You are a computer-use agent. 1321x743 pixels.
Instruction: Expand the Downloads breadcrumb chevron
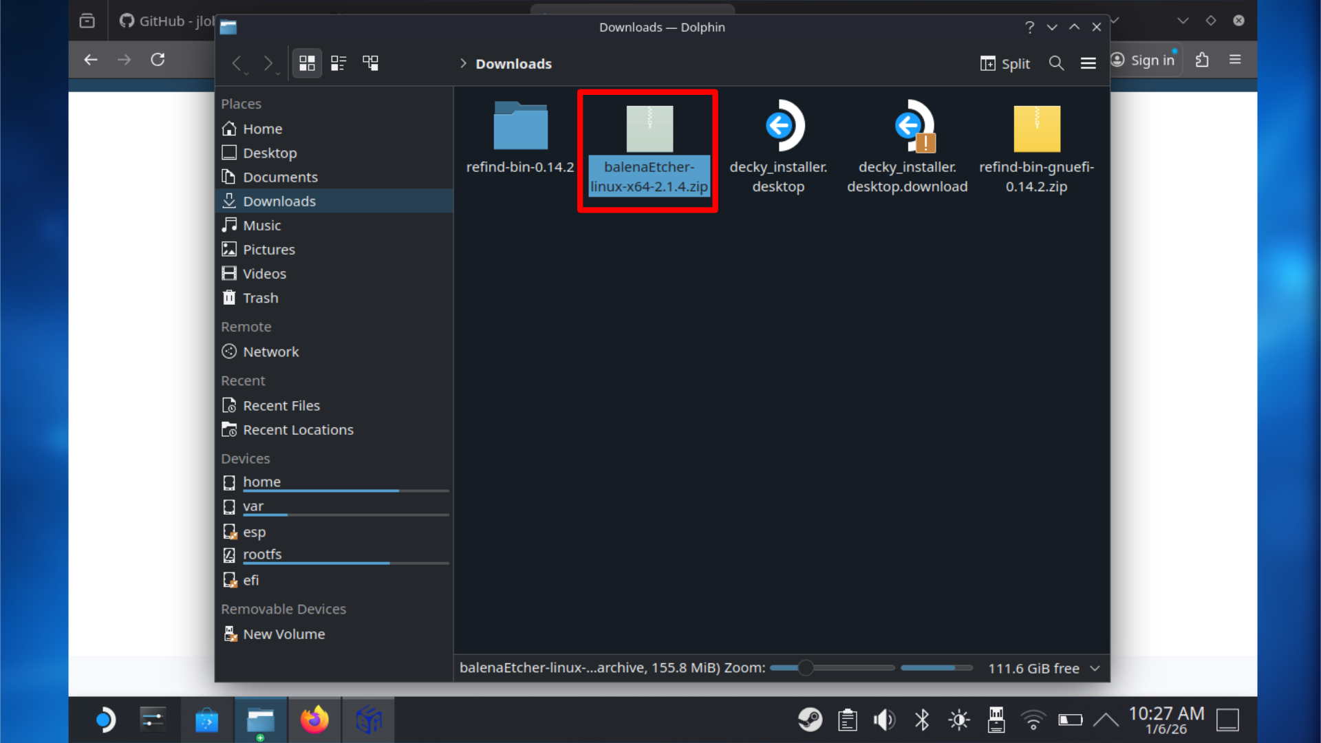(x=463, y=63)
